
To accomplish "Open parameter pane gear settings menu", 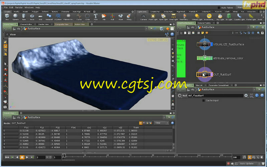I will click(x=246, y=96).
